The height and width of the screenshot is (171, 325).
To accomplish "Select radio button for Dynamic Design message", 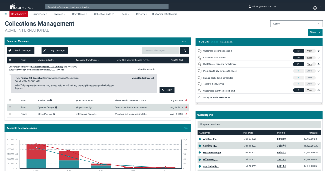I will 10,107.
